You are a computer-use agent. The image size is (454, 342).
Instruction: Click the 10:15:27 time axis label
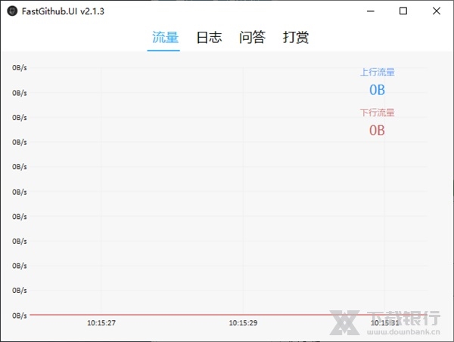[x=101, y=323]
